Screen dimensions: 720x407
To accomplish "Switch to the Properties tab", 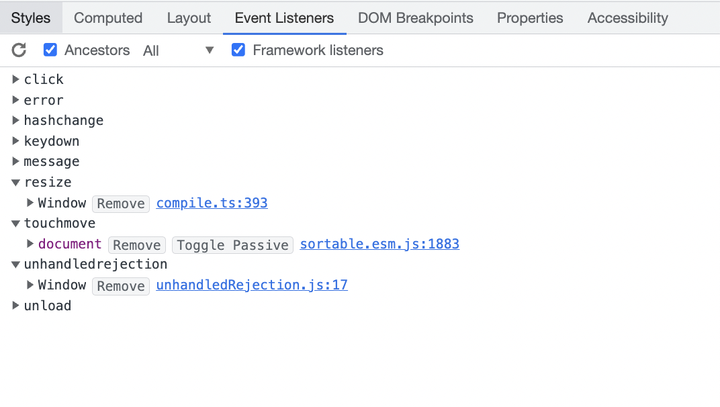I will pyautogui.click(x=530, y=17).
